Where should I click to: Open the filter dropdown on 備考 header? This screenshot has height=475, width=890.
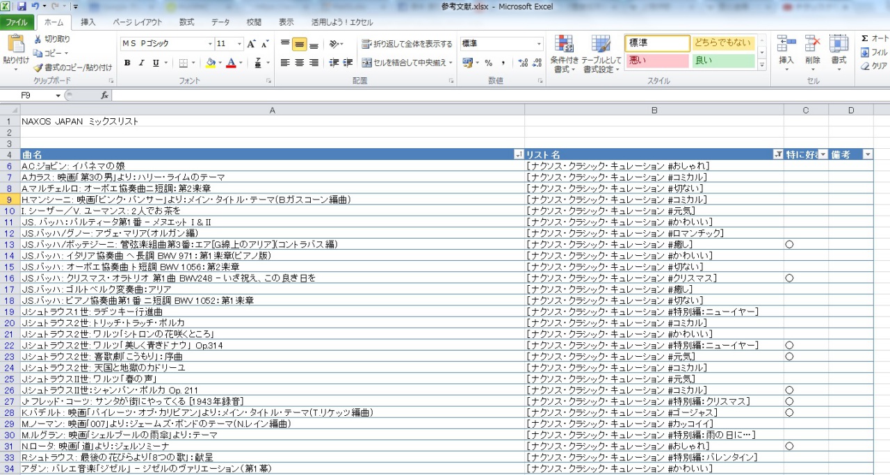867,154
